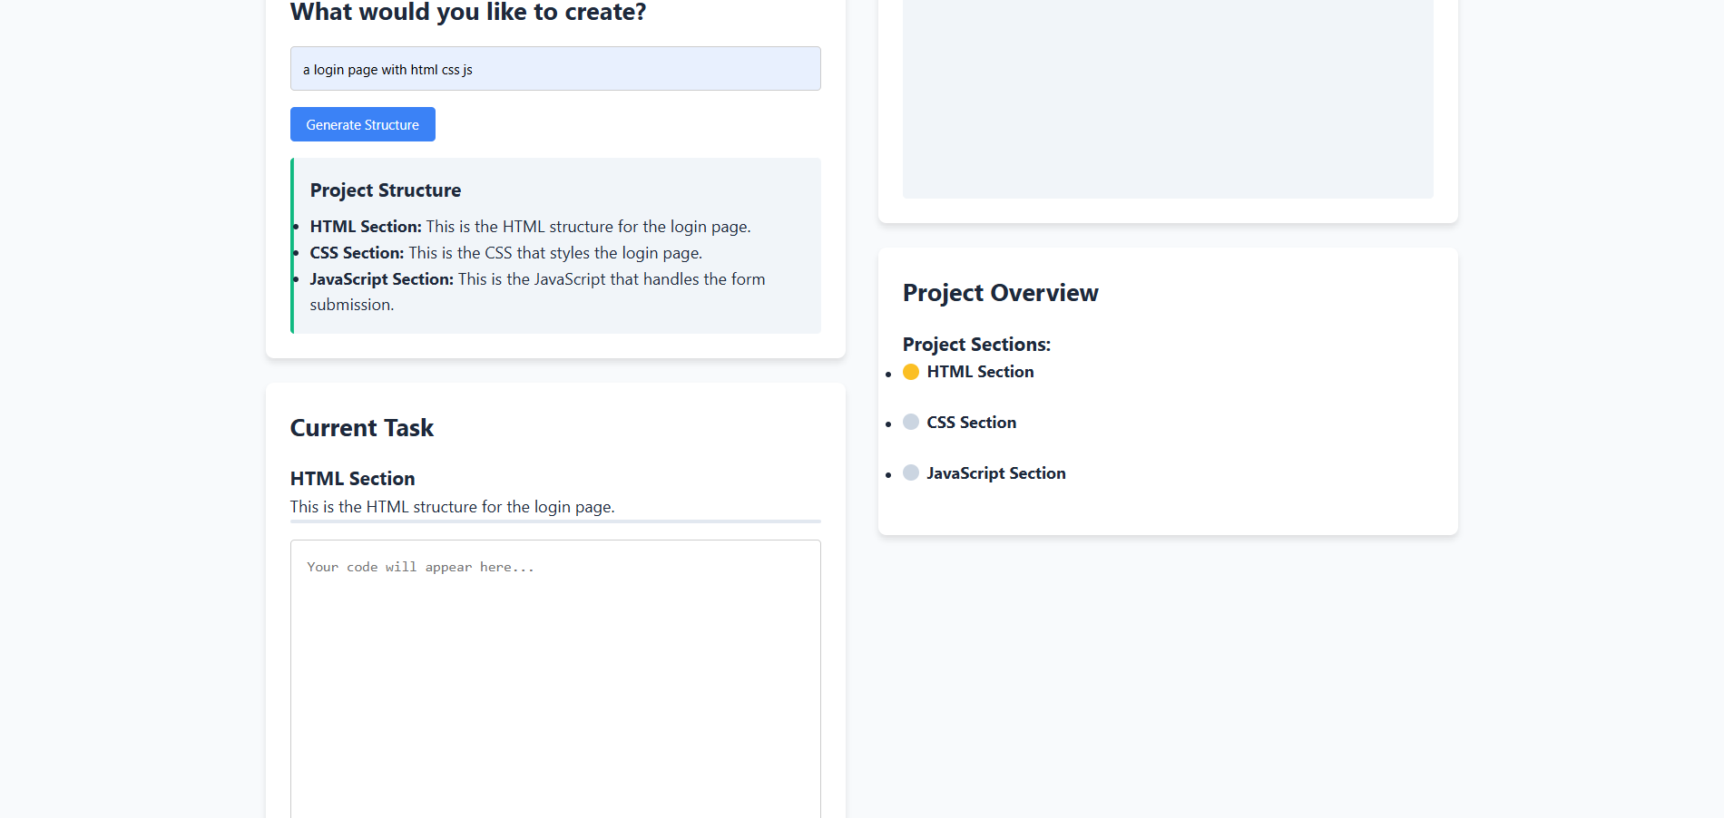
Task: Click the code output text area
Action: tap(555, 679)
